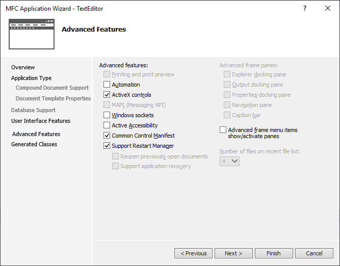The height and width of the screenshot is (266, 340).
Task: Uncheck Common Control Manifest
Action: pyautogui.click(x=107, y=136)
